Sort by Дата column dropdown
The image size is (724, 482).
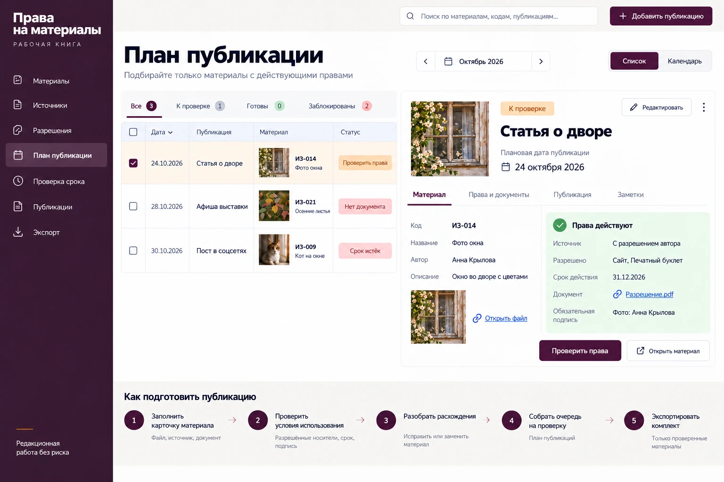pos(162,132)
